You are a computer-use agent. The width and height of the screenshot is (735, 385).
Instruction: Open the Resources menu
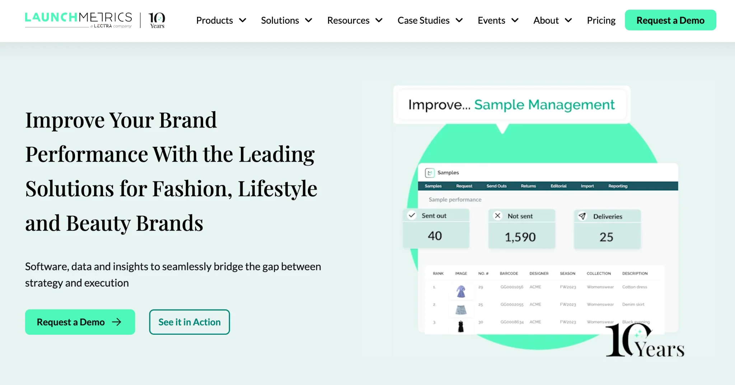click(x=348, y=20)
